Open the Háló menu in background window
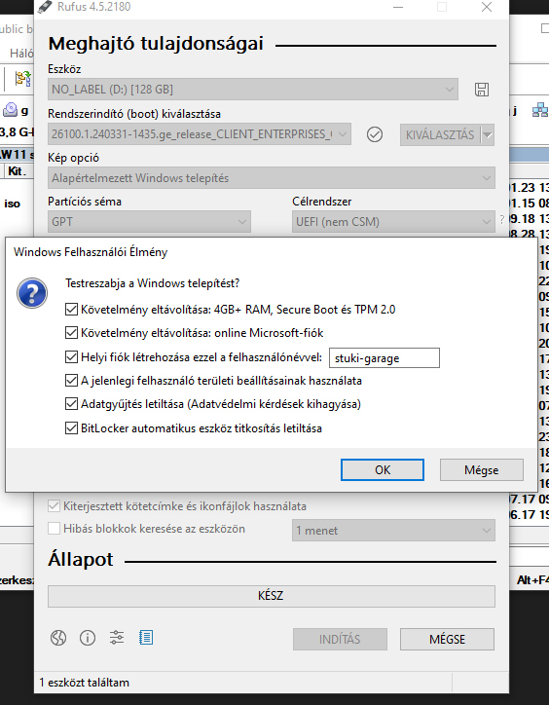Image resolution: width=549 pixels, height=705 pixels. tap(21, 54)
